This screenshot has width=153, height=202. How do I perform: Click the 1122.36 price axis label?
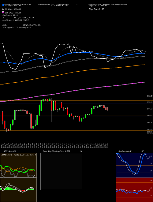click(150, 102)
